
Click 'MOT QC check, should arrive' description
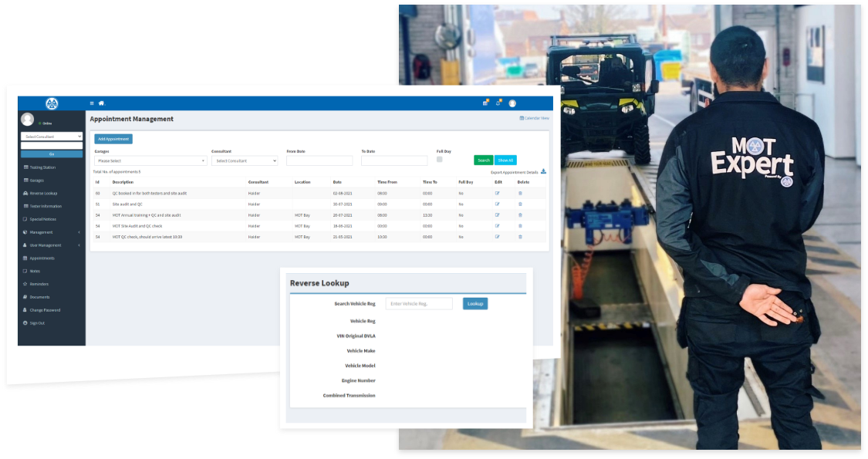147,237
